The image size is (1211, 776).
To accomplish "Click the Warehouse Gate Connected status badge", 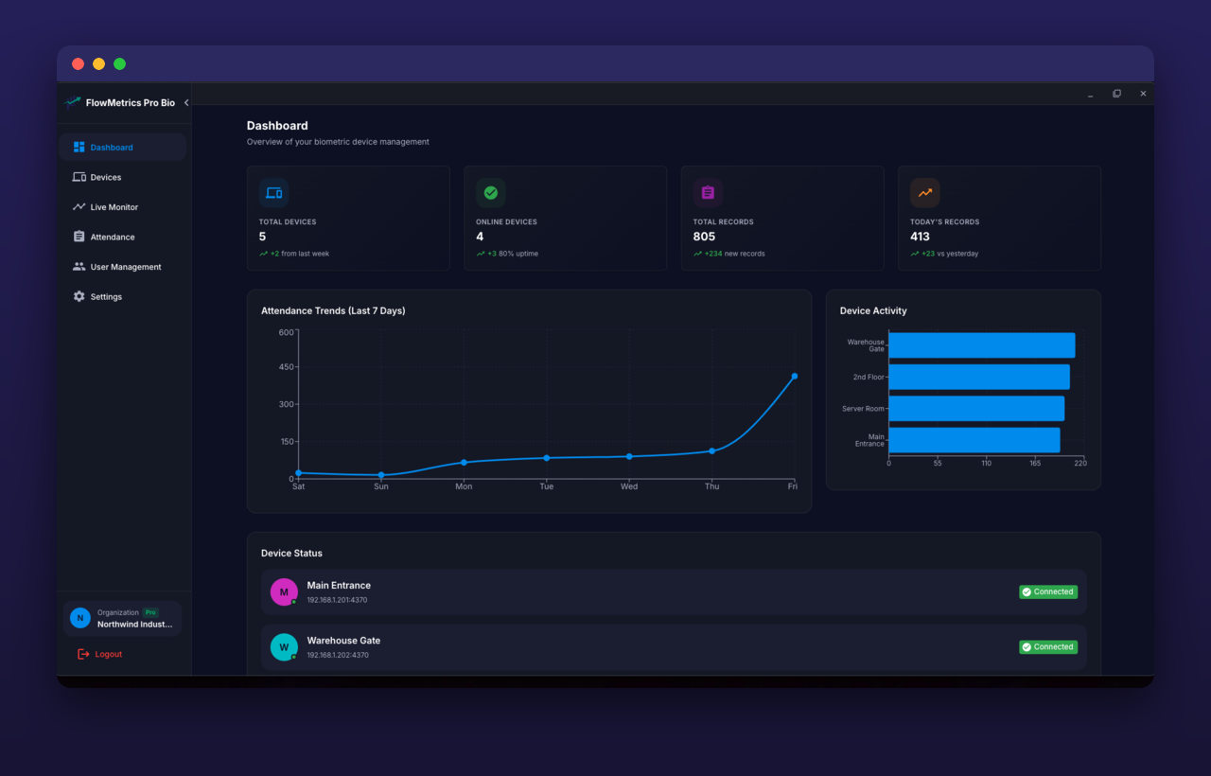I will 1048,647.
